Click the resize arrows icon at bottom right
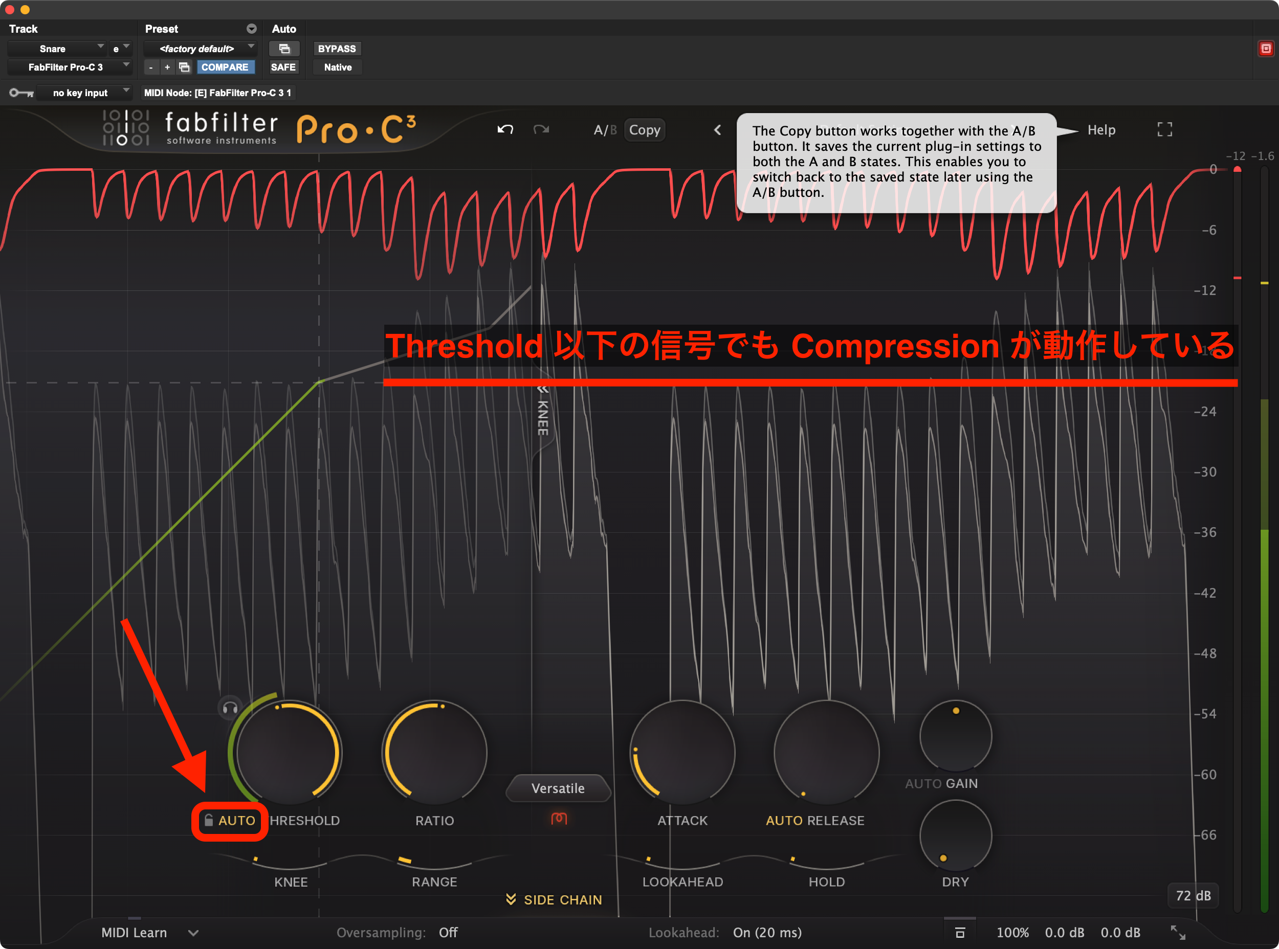This screenshot has height=949, width=1279. coord(1177,932)
